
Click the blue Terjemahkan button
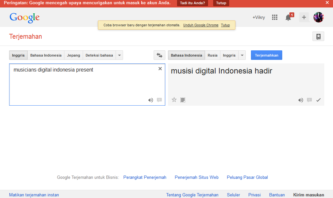(267, 55)
